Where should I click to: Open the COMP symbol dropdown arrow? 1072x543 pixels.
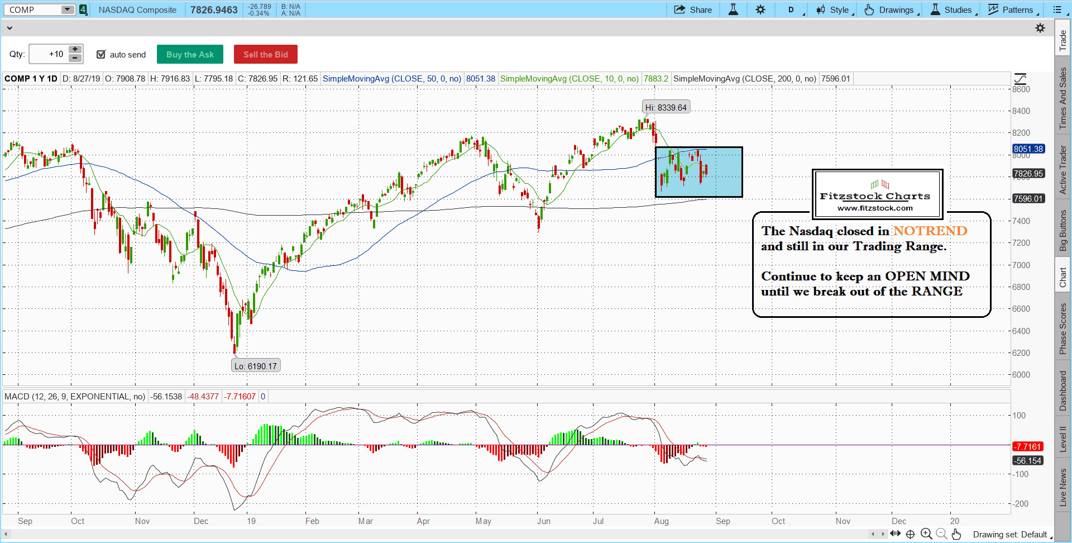pos(67,9)
